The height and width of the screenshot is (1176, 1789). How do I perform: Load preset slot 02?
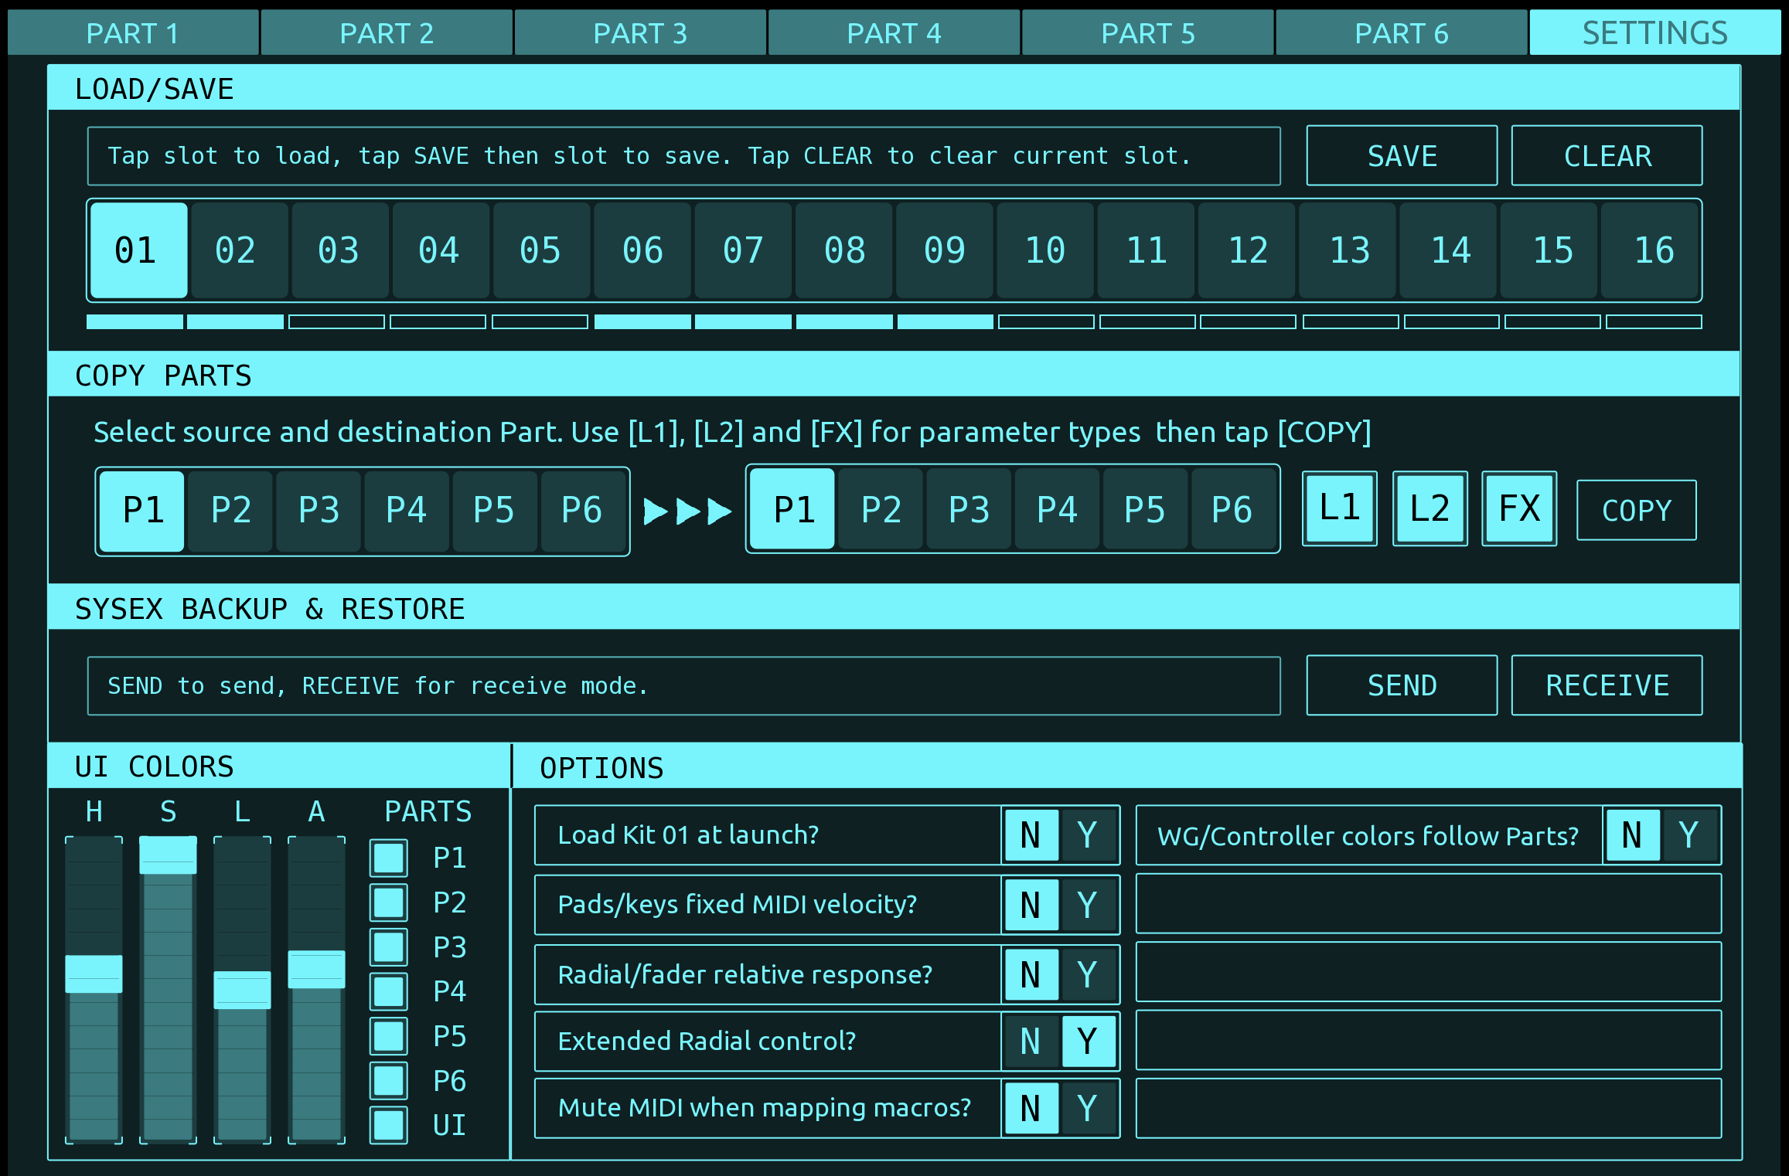(x=239, y=250)
